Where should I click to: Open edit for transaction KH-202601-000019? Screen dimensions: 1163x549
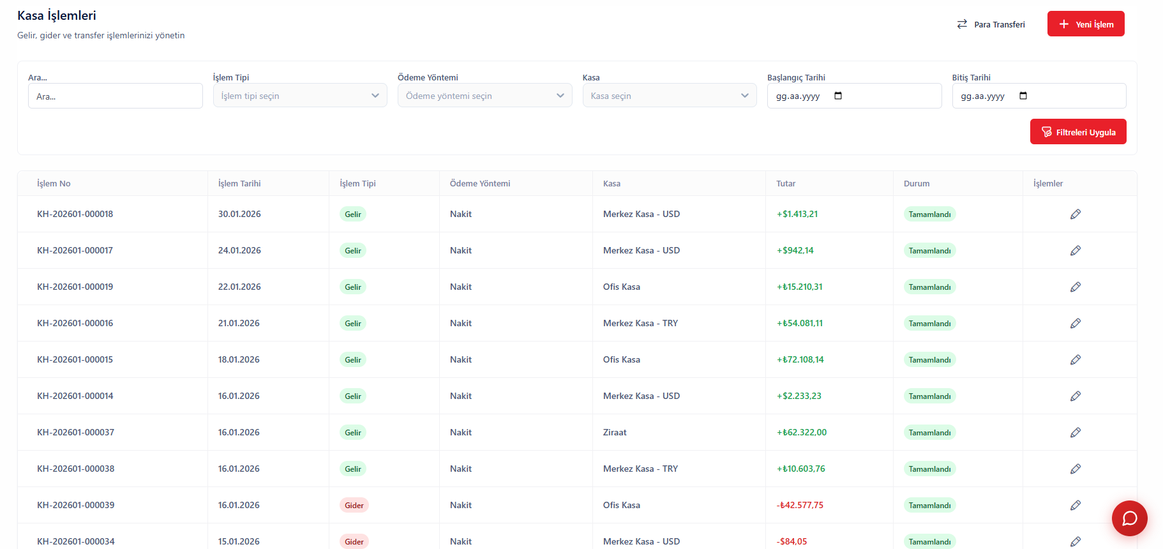point(1076,287)
